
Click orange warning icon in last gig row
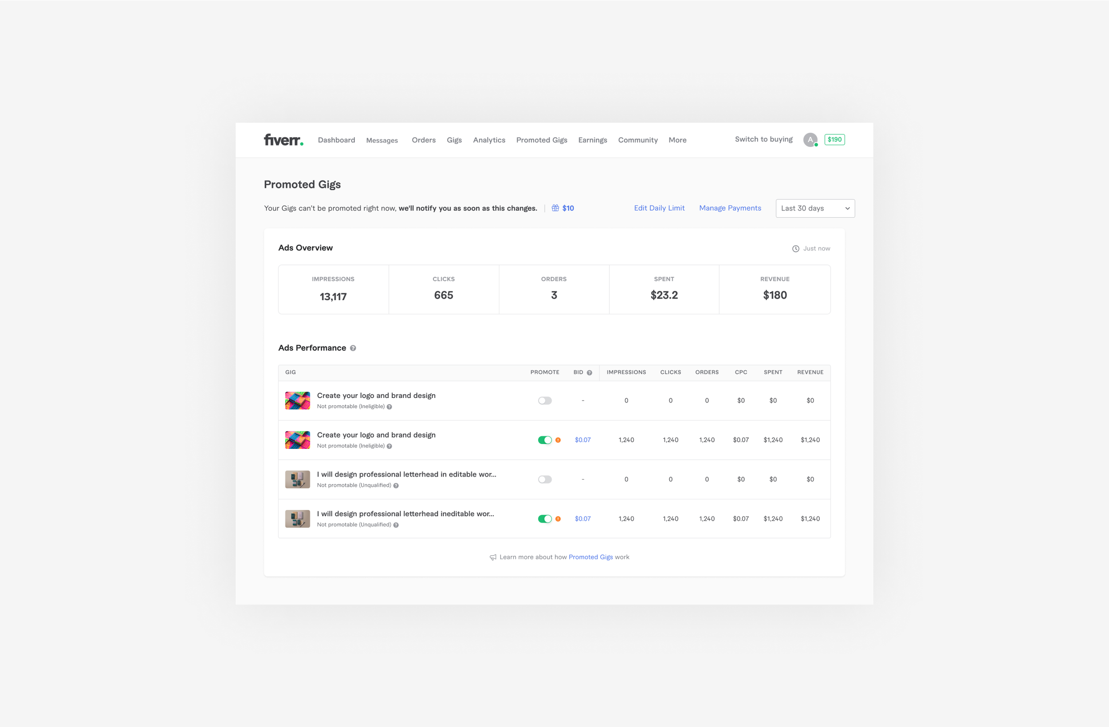coord(558,519)
